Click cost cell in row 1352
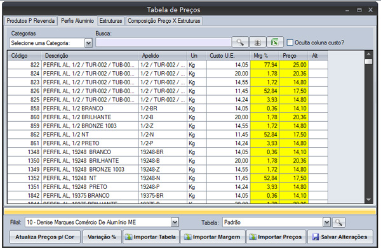This screenshot has width=381, height=248. pos(229,178)
